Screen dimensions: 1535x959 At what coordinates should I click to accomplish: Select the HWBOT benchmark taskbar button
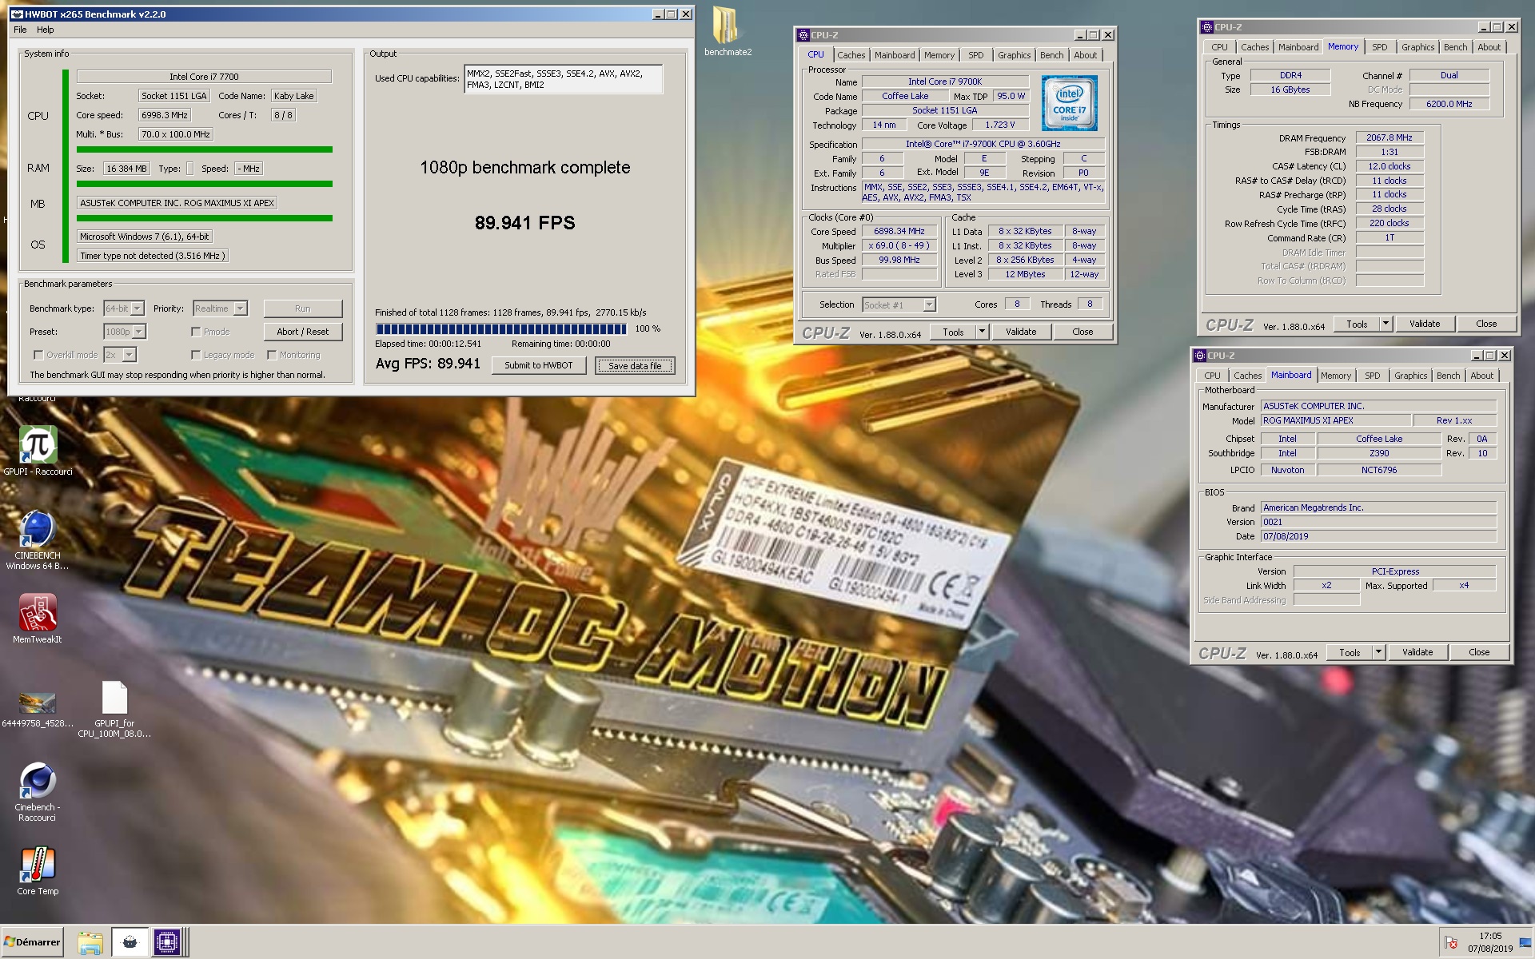[130, 942]
